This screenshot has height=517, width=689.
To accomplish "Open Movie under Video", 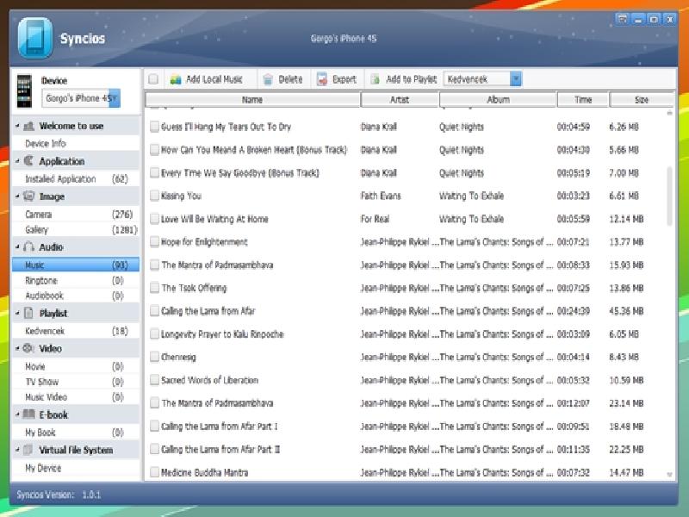I will tap(76, 366).
